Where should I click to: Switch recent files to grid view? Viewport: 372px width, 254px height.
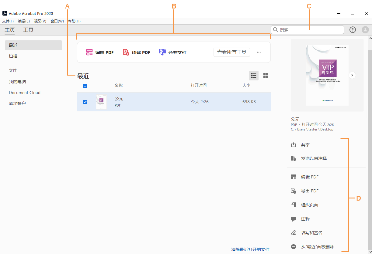(266, 76)
